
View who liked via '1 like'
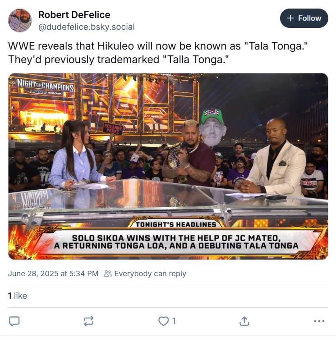tap(18, 296)
